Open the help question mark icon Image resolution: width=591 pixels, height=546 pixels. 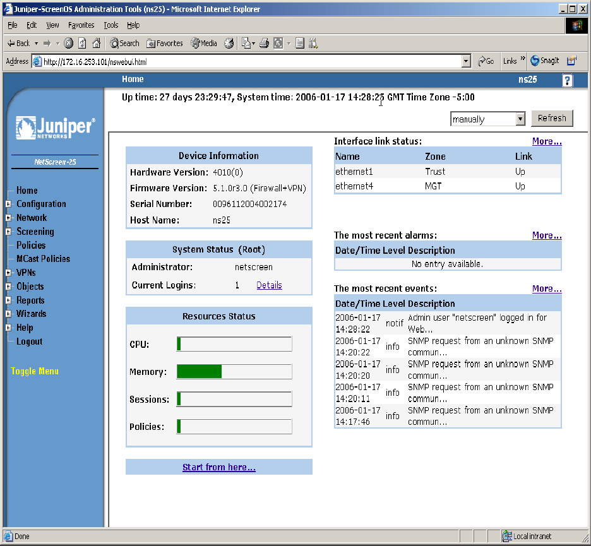(567, 80)
